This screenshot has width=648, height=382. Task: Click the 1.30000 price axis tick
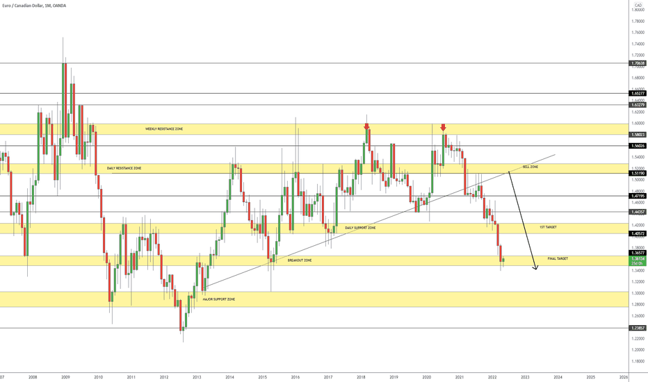(638, 293)
